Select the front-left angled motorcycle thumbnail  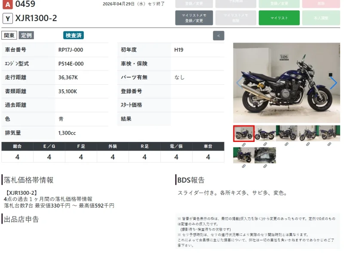pos(308,133)
